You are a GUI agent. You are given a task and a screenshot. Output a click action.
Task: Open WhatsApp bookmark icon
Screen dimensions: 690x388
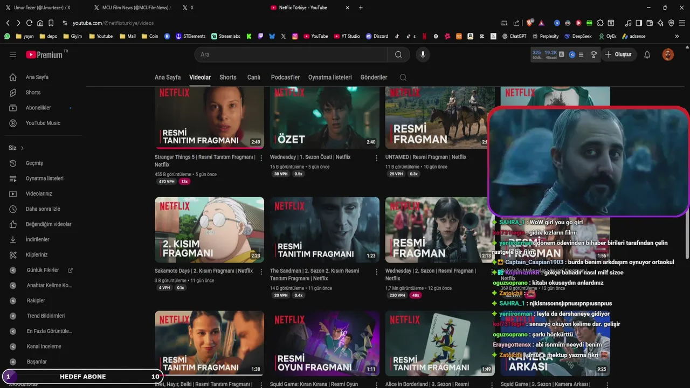7,36
